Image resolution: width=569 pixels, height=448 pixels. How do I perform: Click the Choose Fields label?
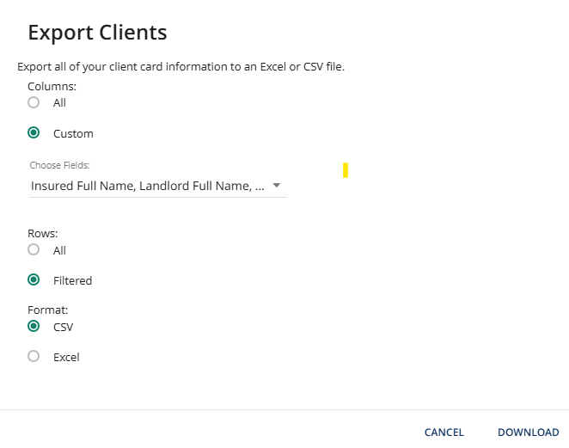click(59, 165)
